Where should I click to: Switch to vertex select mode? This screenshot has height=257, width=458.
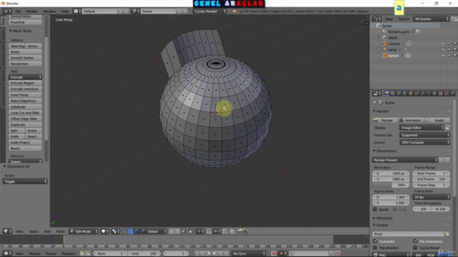171,231
